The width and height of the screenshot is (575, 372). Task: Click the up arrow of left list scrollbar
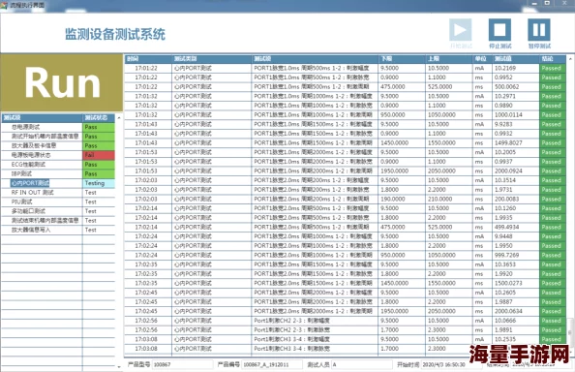[119, 118]
